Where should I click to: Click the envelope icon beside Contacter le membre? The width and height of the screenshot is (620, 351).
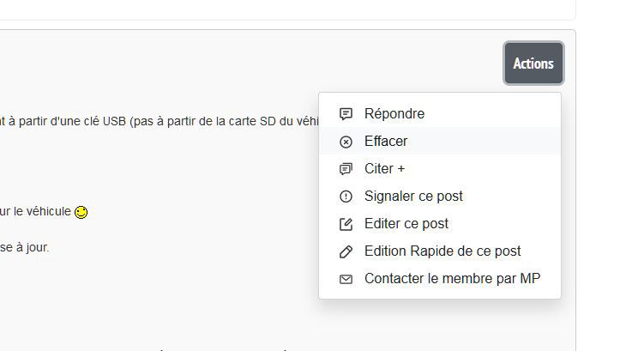click(346, 279)
